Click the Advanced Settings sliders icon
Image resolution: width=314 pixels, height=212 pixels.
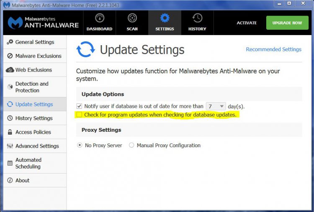click(x=10, y=146)
